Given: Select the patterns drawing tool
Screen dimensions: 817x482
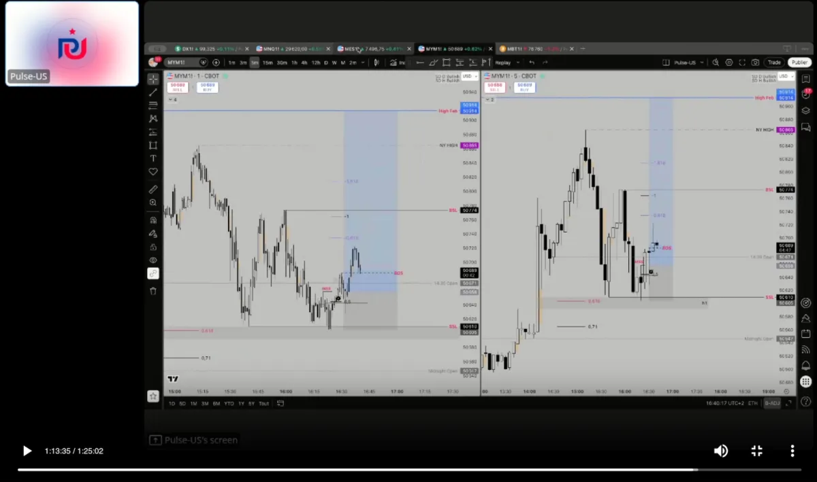Looking at the screenshot, I should pyautogui.click(x=153, y=118).
